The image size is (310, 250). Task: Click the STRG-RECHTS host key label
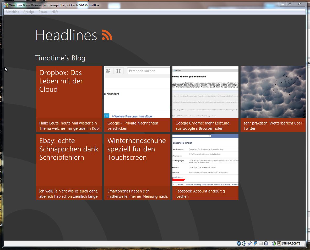coord(291,243)
